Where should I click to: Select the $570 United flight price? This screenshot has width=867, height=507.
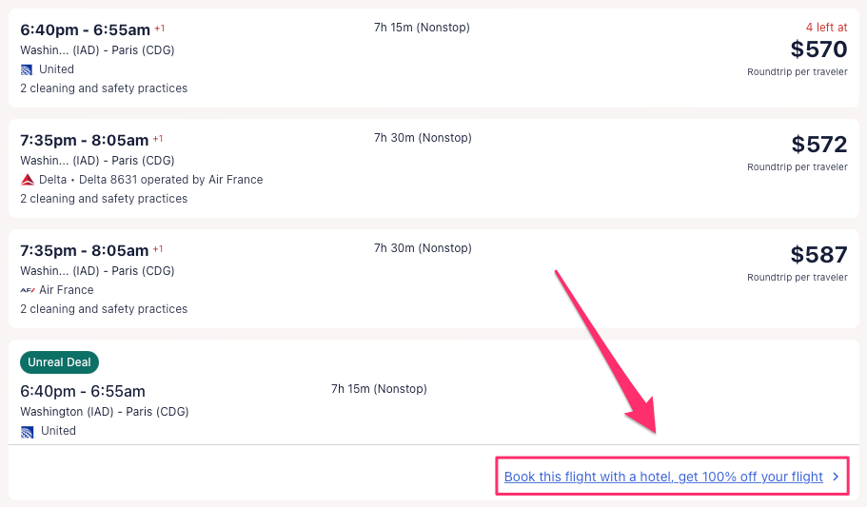click(818, 49)
